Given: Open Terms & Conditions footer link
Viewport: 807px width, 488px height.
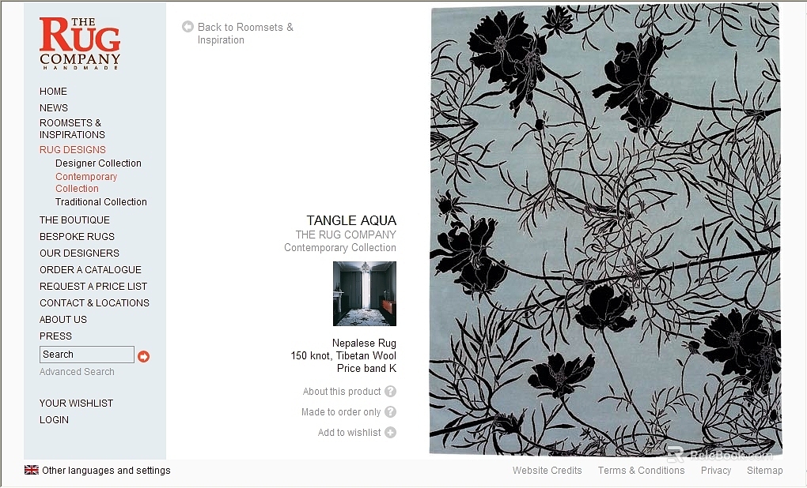Looking at the screenshot, I should coord(642,471).
